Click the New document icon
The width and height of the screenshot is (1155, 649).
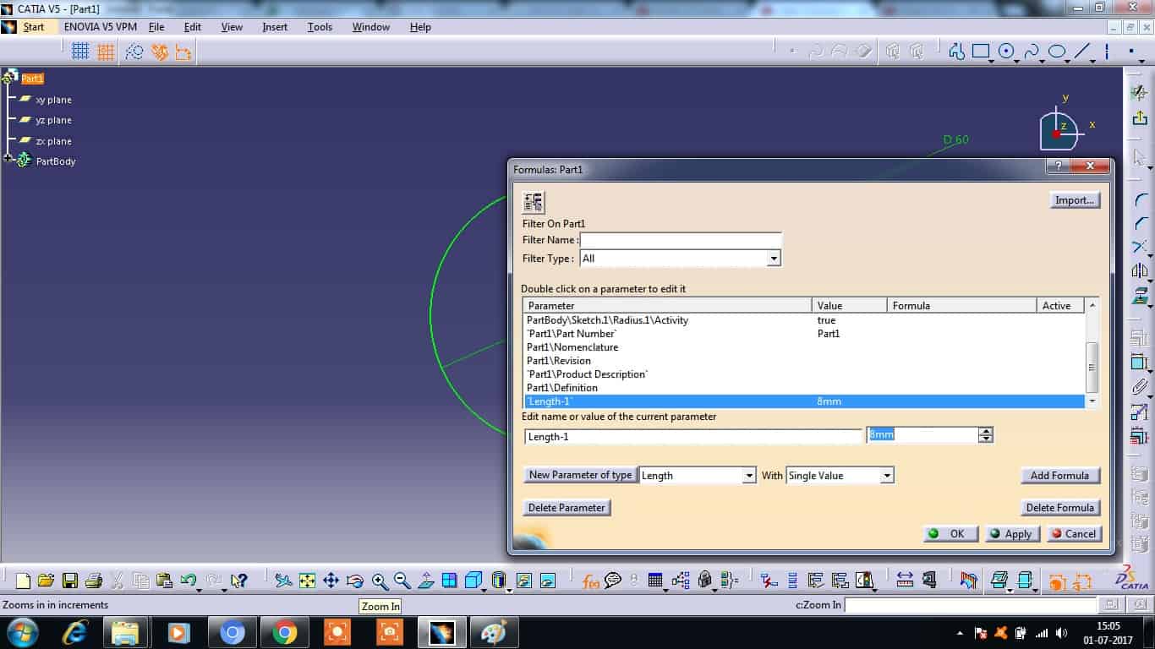click(x=24, y=580)
